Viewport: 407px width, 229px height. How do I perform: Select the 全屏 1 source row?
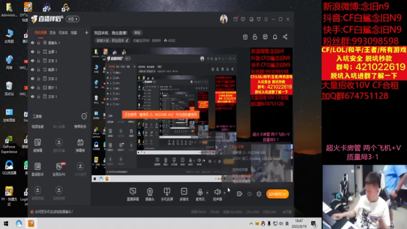[59, 52]
